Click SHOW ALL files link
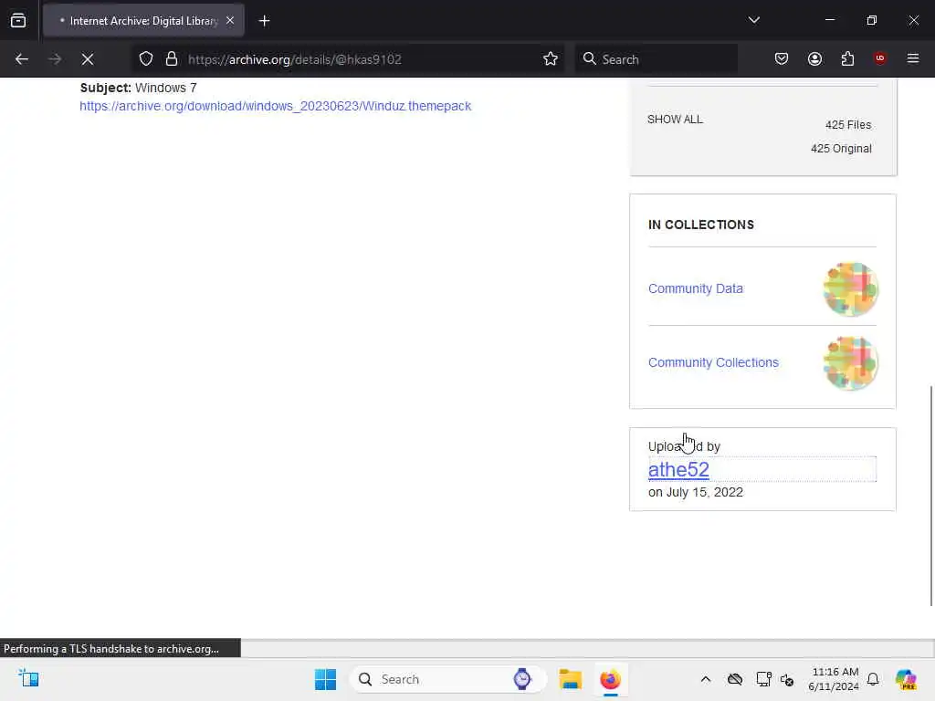The image size is (935, 701). point(675,120)
